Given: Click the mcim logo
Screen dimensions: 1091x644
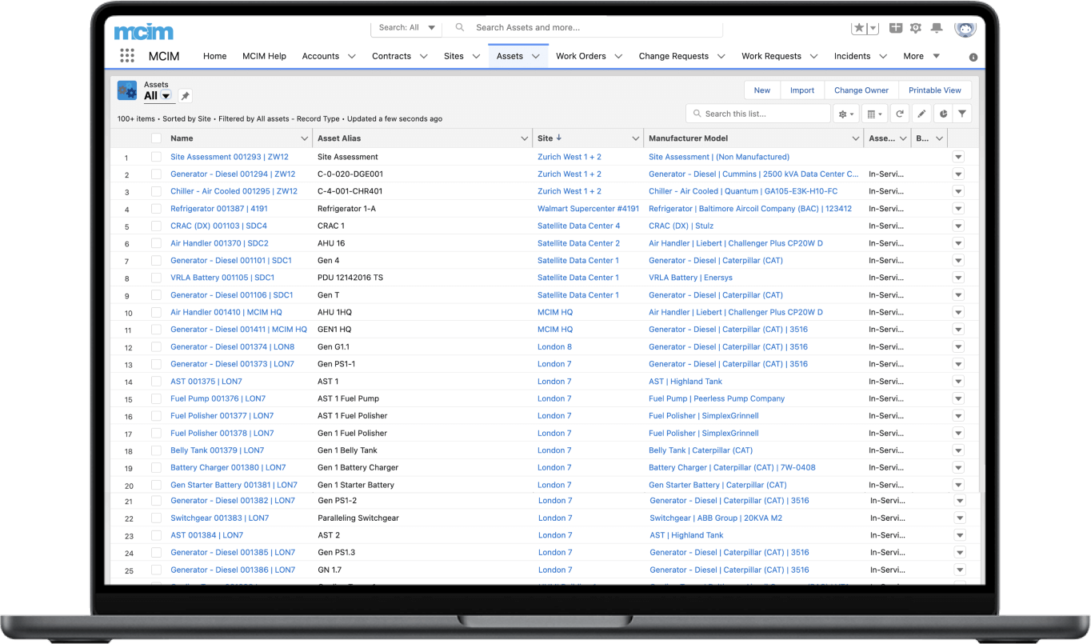Looking at the screenshot, I should pos(144,31).
